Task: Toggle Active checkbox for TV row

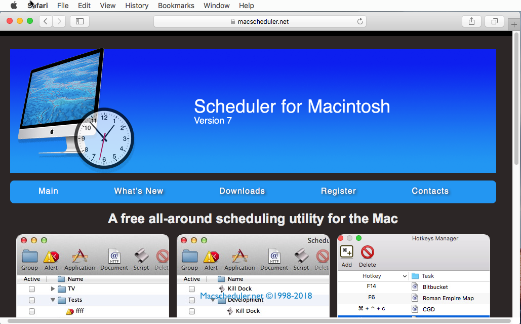Action: click(x=32, y=289)
